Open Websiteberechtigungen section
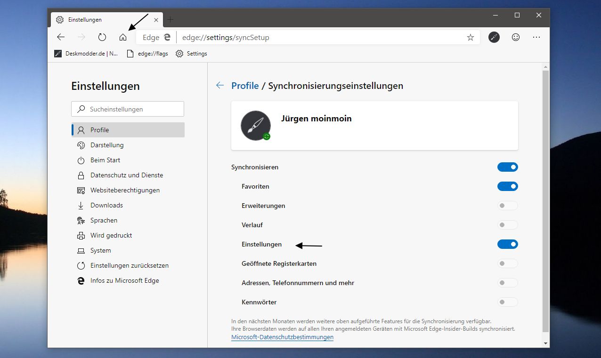The height and width of the screenshot is (358, 601). [x=128, y=190]
